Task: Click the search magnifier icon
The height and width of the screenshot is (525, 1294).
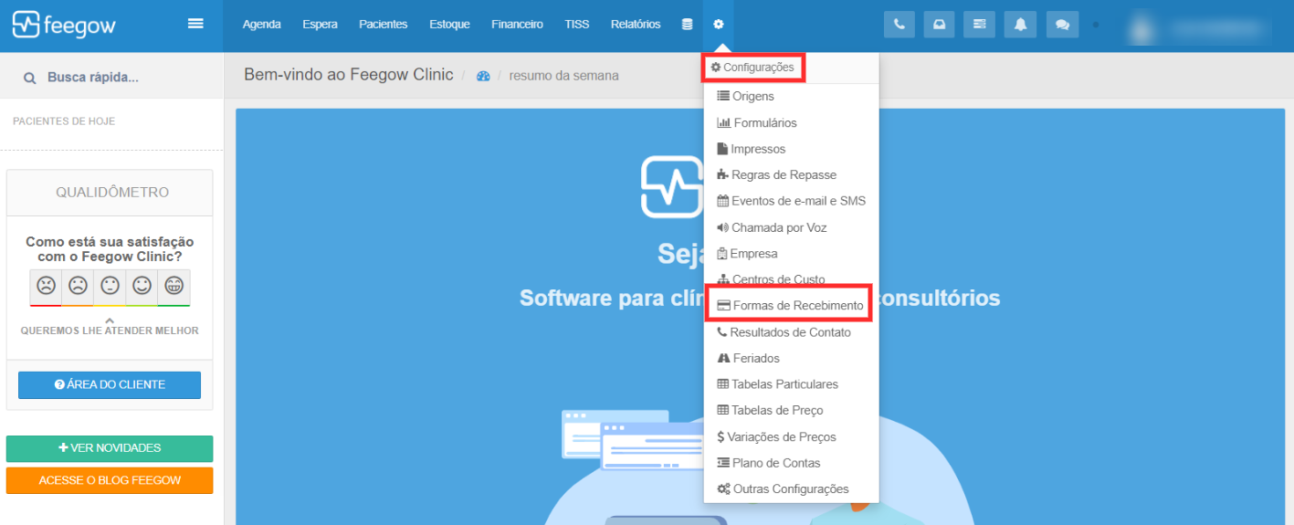Action: pos(30,79)
